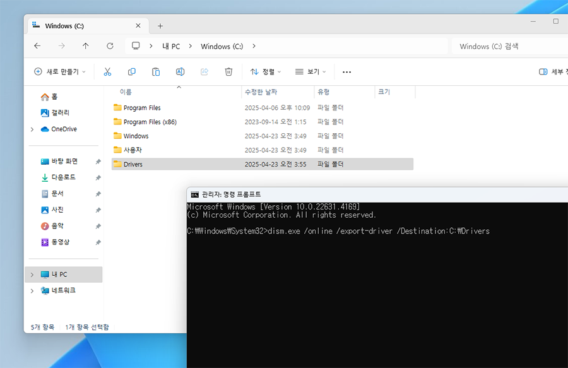Open the 정렬 sort dropdown

(x=266, y=72)
